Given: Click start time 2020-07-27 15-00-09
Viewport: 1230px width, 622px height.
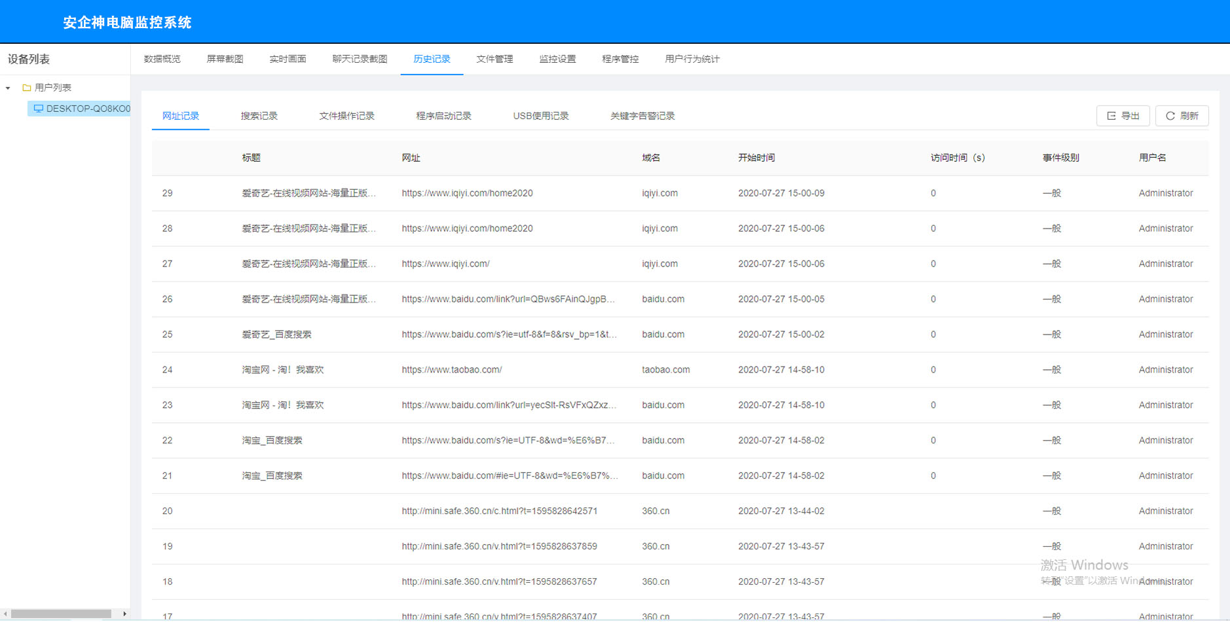Looking at the screenshot, I should 781,193.
